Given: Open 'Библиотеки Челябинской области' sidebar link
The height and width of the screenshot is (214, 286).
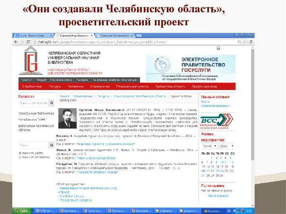Looking at the screenshot, I should (36, 128).
